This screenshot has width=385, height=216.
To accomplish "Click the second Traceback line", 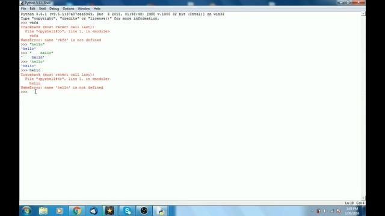I will click(x=58, y=74).
